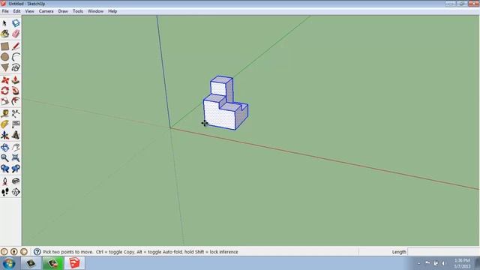This screenshot has width=480, height=270.
Task: Pick the Rotate tool
Action: pyautogui.click(x=4, y=91)
